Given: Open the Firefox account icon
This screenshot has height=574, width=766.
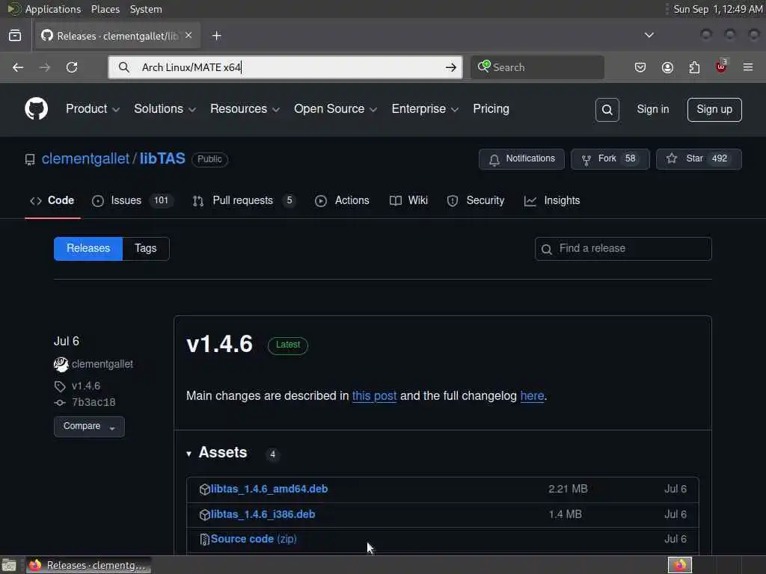Looking at the screenshot, I should 667,67.
